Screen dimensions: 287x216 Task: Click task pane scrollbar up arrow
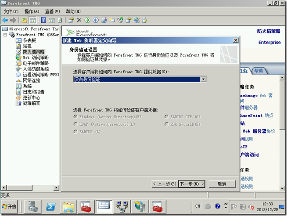(x=282, y=78)
